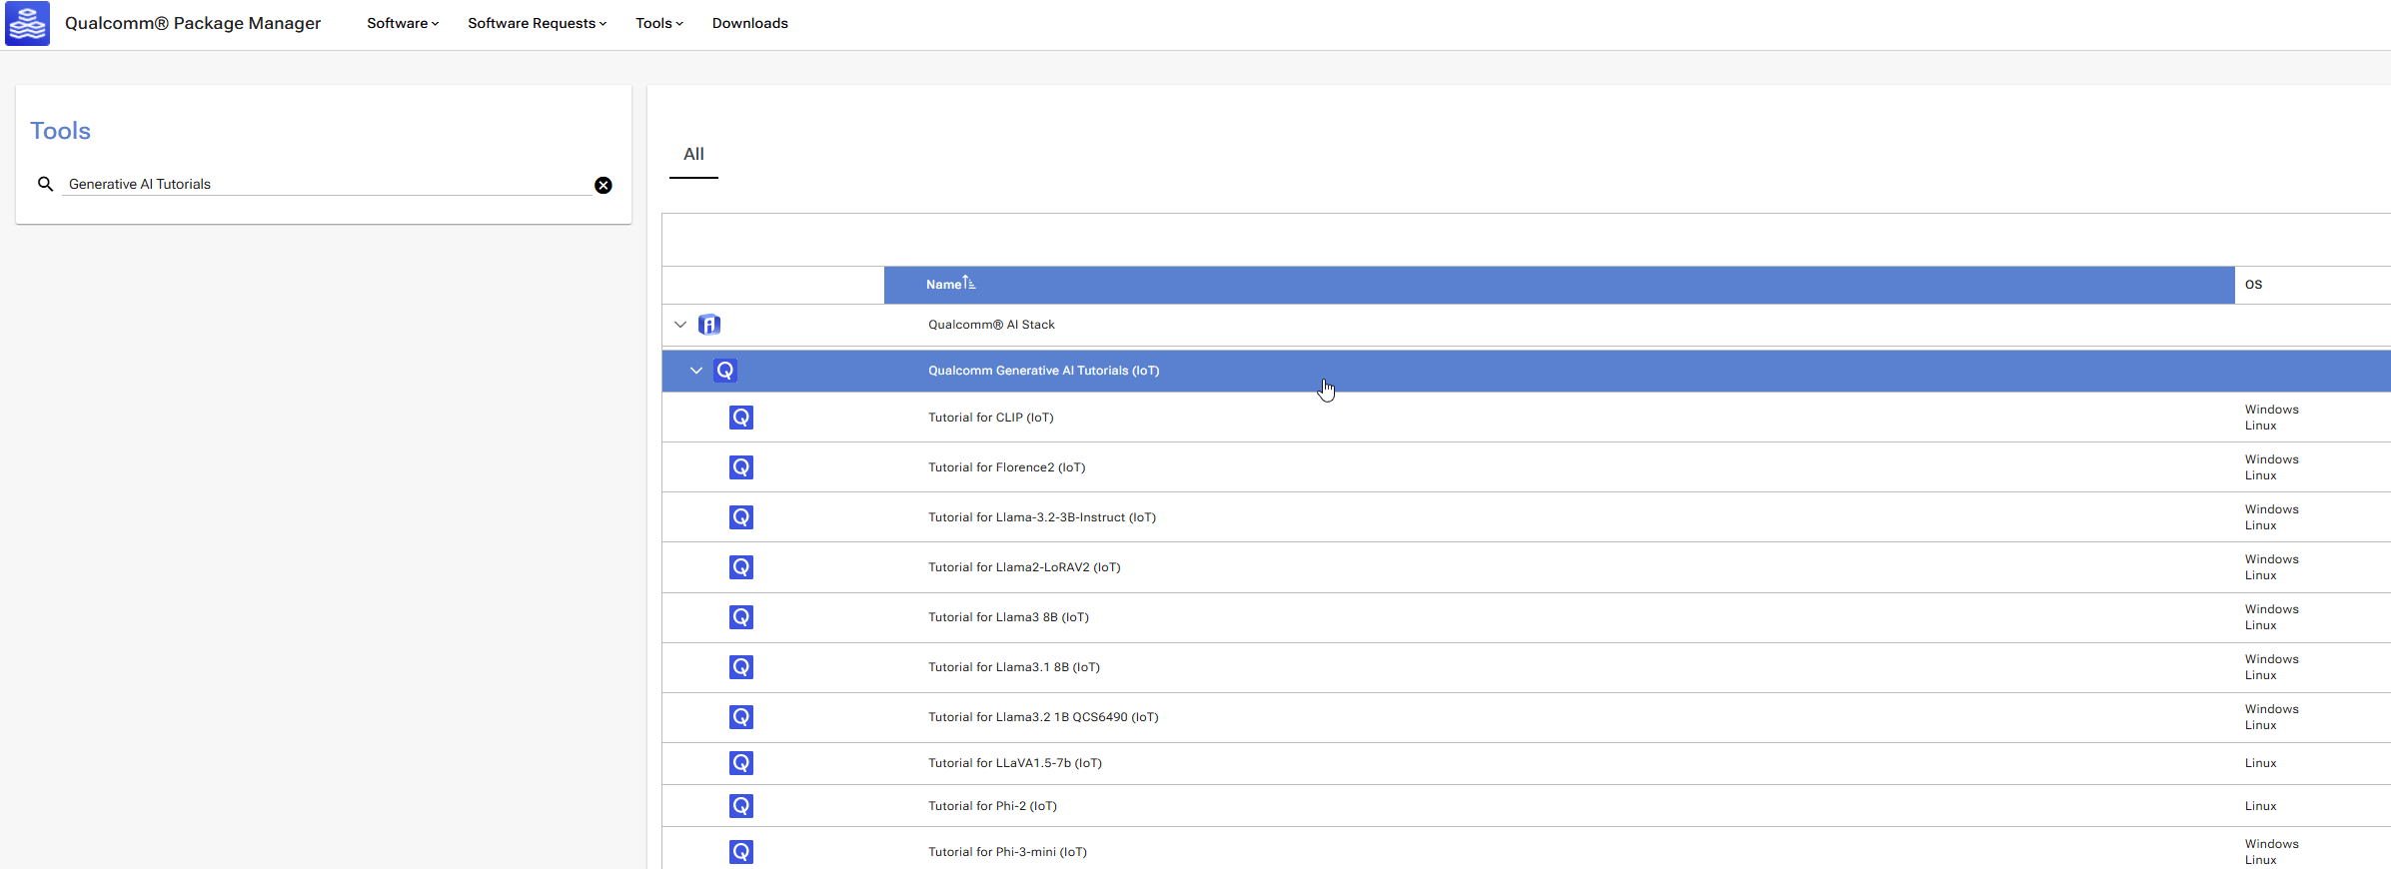
Task: Click the Generative AI Tutorials search input
Action: [x=327, y=184]
